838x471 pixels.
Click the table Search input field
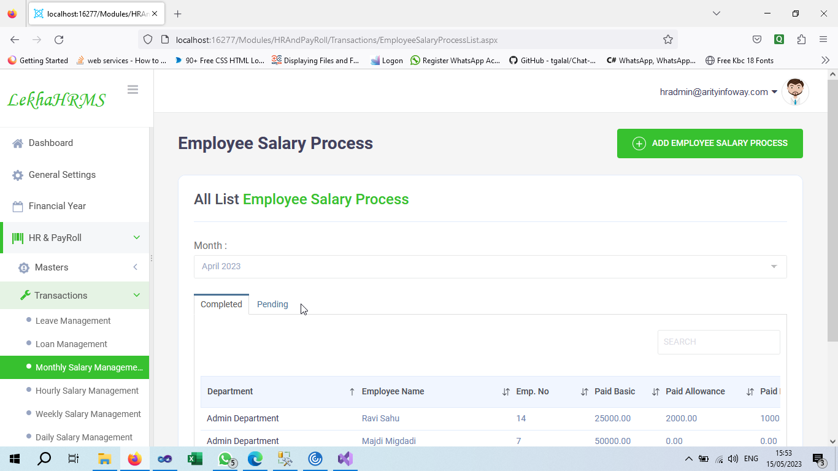coord(718,342)
